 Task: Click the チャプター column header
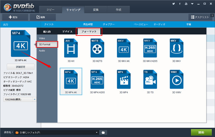tap(109, 25)
